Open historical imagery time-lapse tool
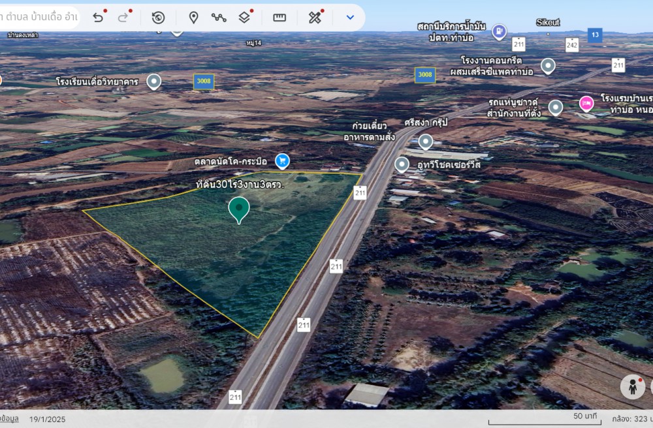 (x=158, y=18)
